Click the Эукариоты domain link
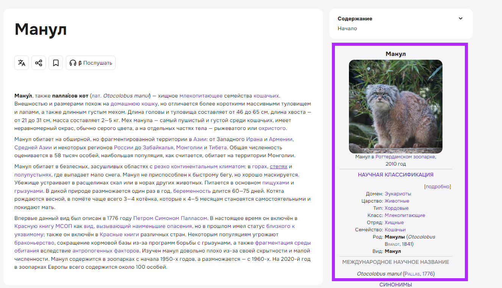This screenshot has width=502, height=288. click(x=398, y=194)
